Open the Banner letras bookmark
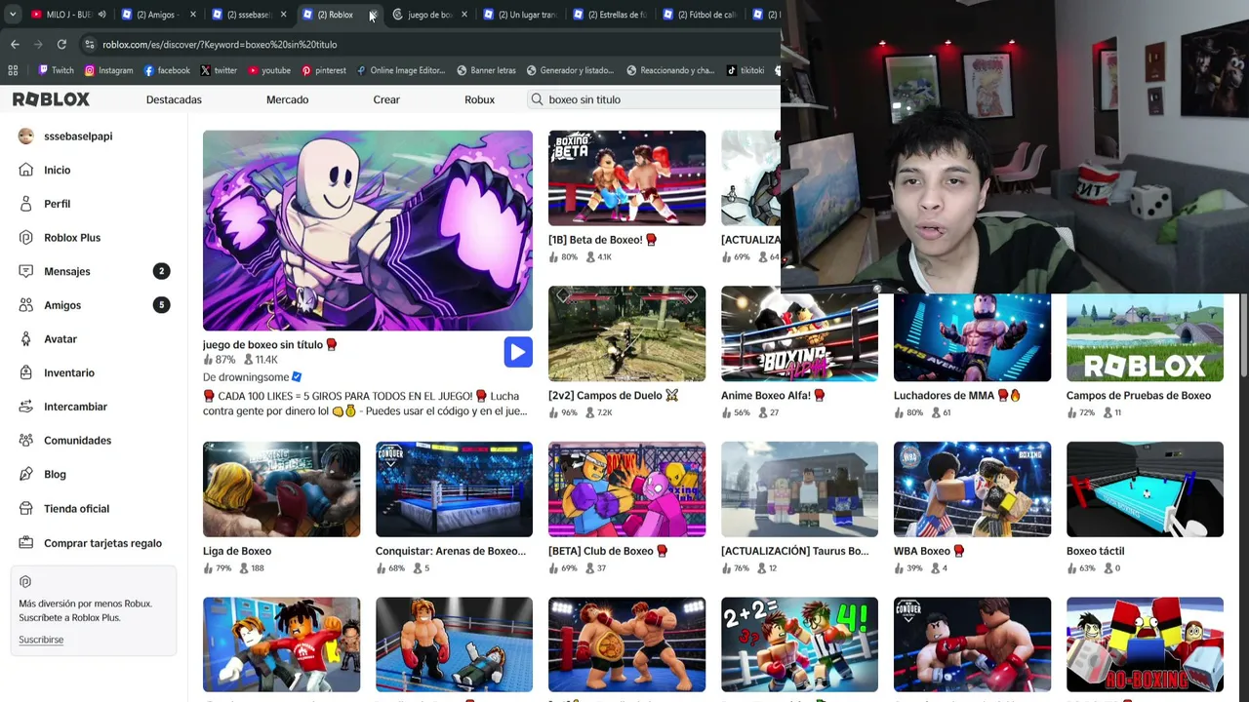 (x=486, y=70)
